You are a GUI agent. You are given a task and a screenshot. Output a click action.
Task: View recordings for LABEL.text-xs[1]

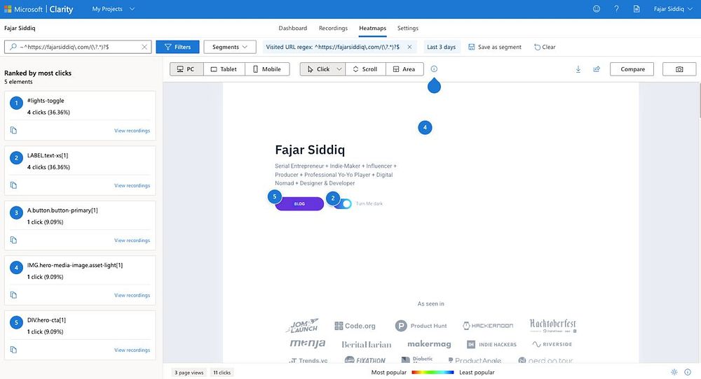(x=132, y=185)
